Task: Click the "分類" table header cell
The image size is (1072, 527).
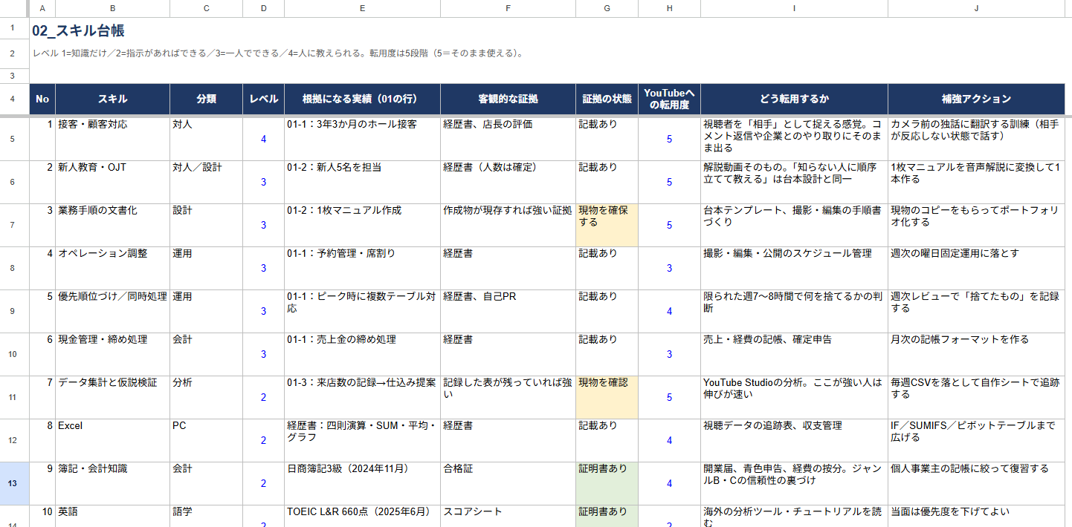Action: [206, 99]
